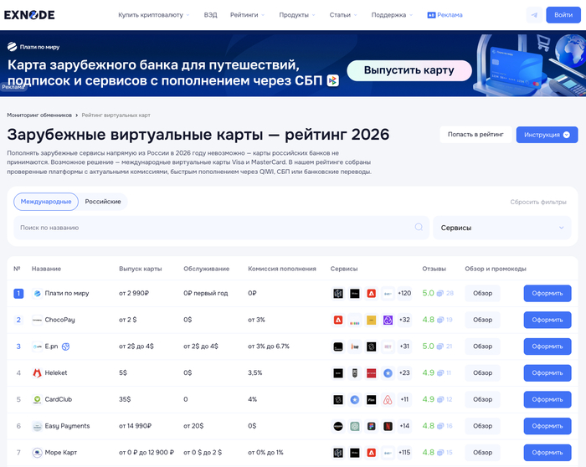Show +32 more services for ChocoPay
The width and height of the screenshot is (586, 467).
click(x=404, y=320)
